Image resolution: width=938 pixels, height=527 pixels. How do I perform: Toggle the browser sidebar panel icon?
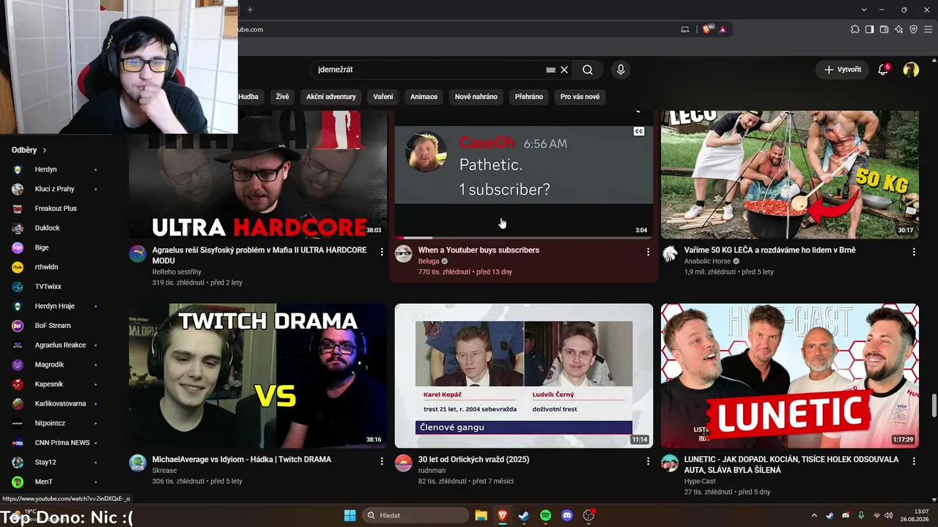(x=870, y=29)
